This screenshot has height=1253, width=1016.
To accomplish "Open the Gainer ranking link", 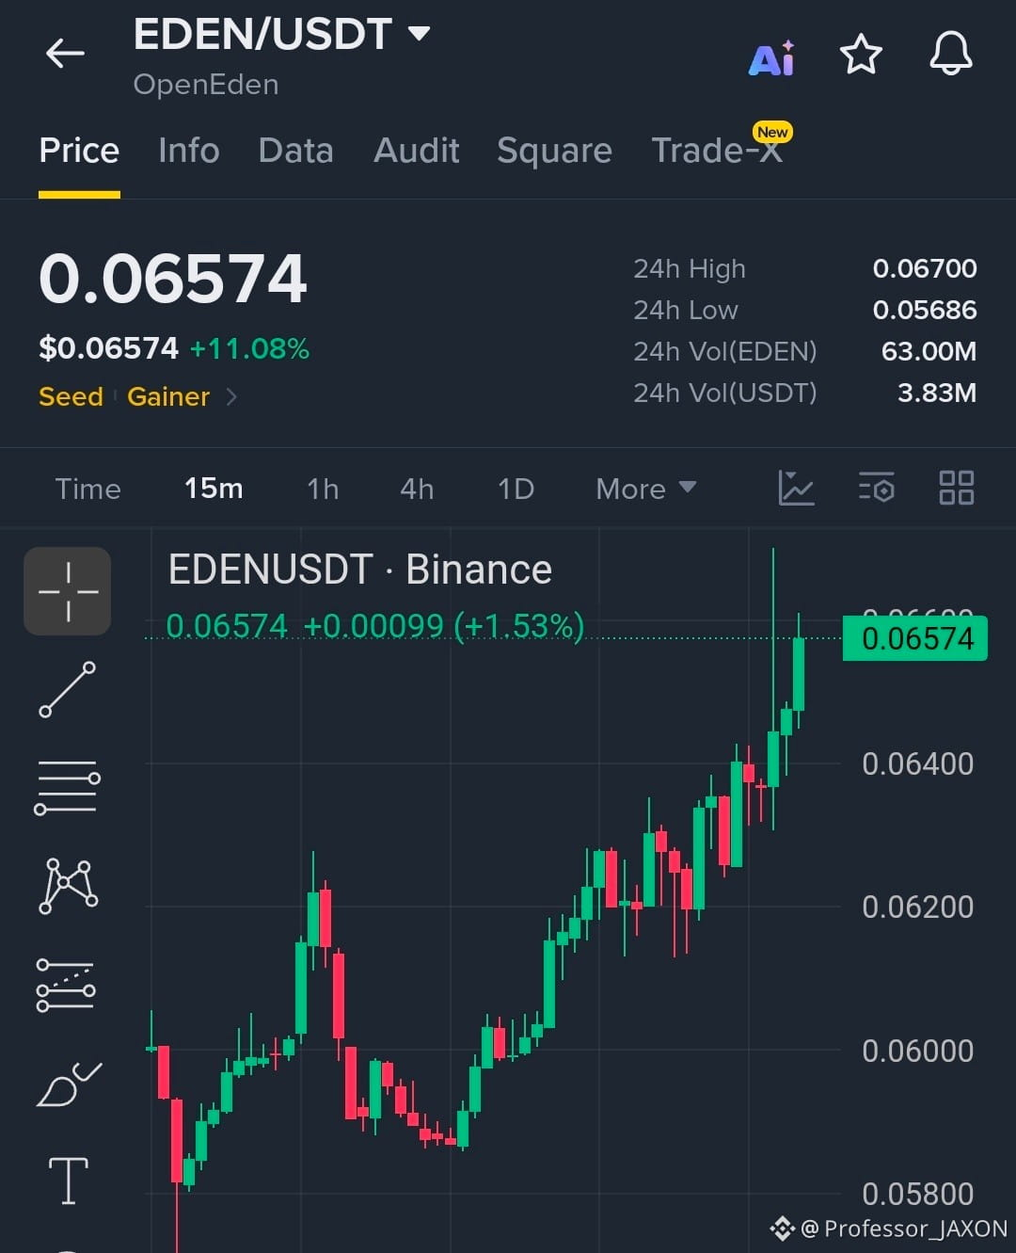I will pyautogui.click(x=168, y=396).
